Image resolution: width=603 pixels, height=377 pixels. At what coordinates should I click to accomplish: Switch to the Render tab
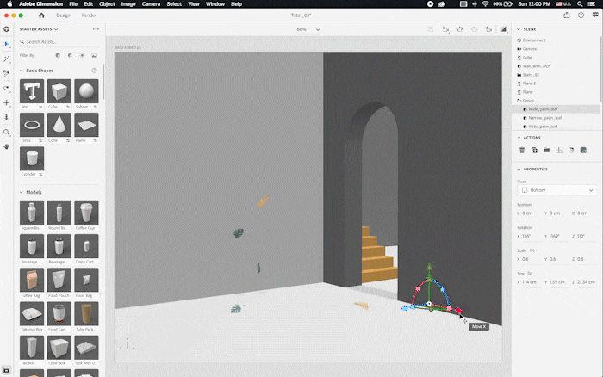(89, 15)
